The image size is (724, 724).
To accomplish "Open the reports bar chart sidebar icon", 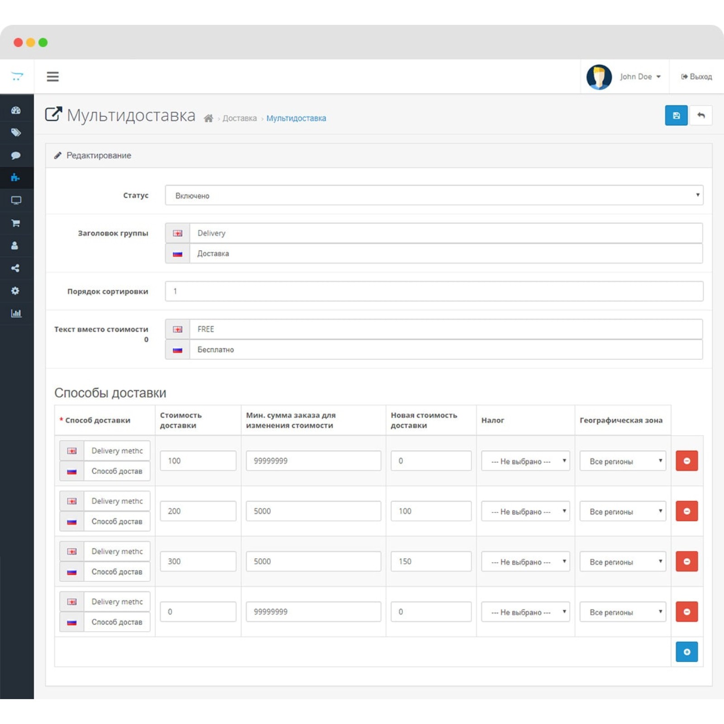I will coord(16,313).
